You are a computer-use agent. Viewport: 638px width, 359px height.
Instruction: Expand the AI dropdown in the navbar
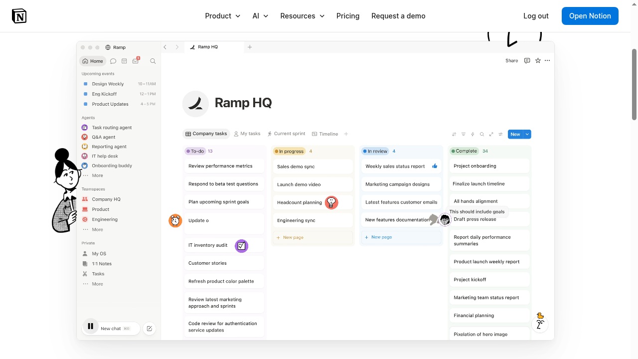pyautogui.click(x=260, y=16)
